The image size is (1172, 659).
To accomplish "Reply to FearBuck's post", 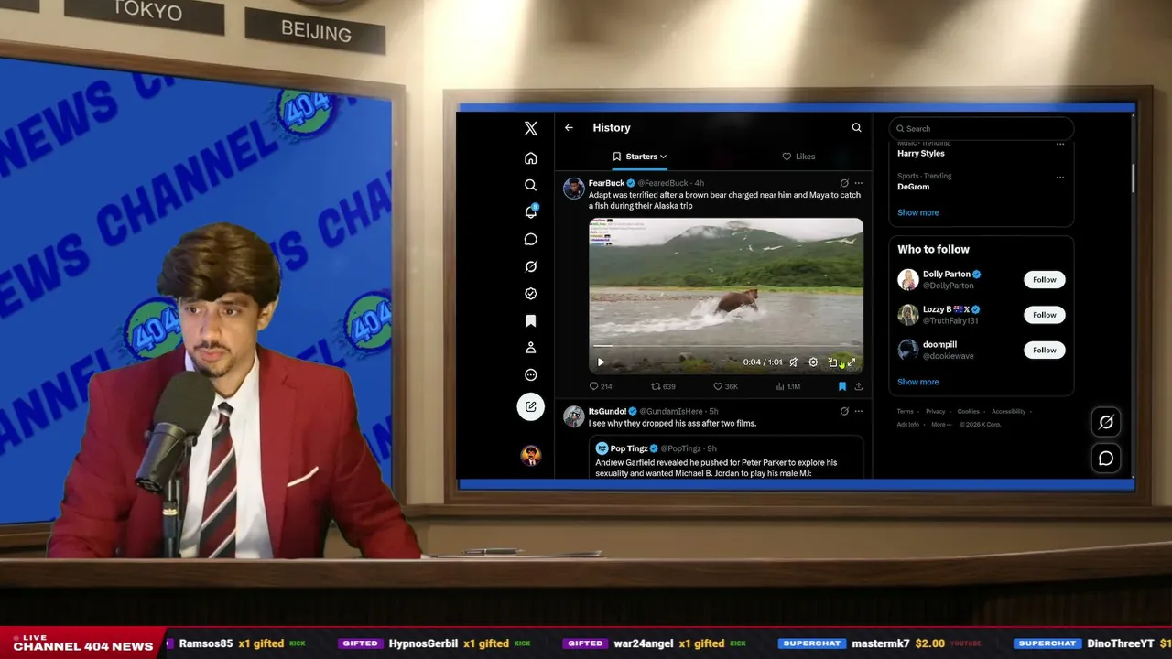I will (601, 387).
